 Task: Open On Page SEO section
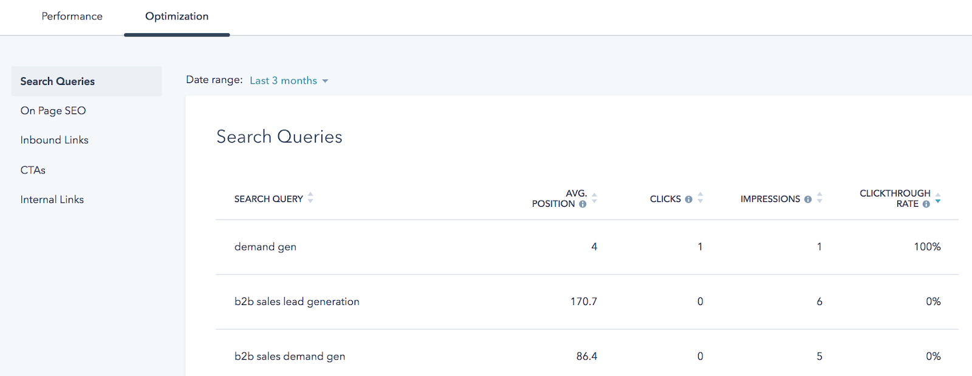click(53, 110)
